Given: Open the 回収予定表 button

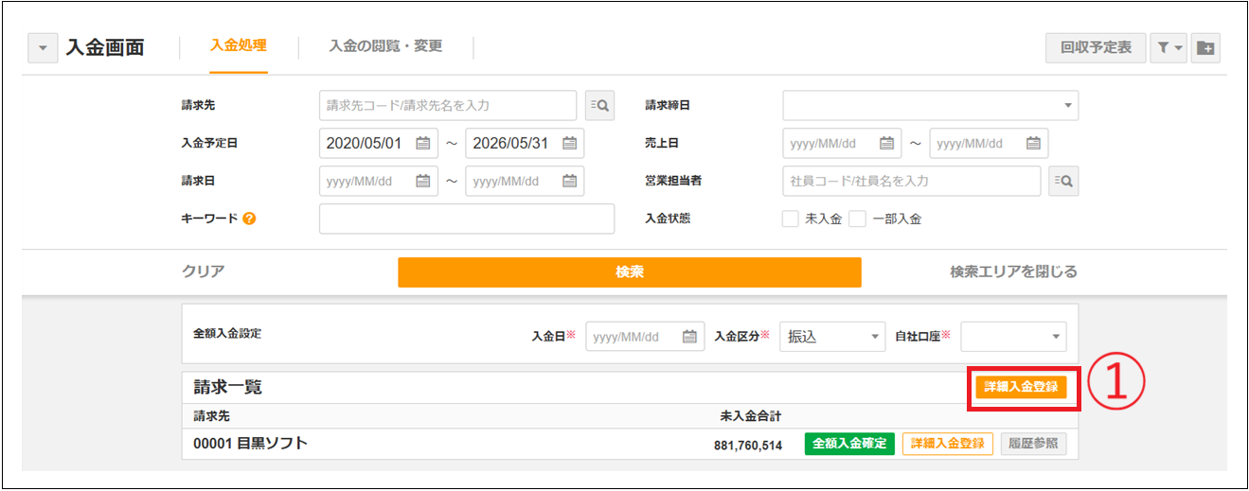Looking at the screenshot, I should click(x=1096, y=48).
